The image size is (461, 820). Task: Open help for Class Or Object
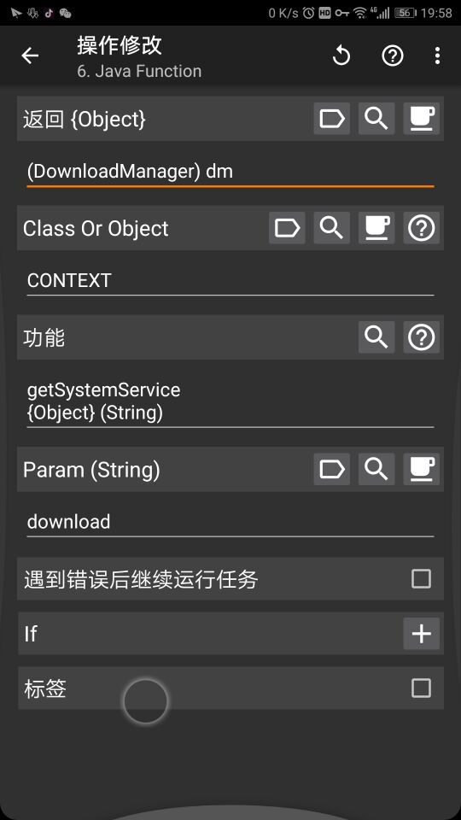tap(421, 228)
